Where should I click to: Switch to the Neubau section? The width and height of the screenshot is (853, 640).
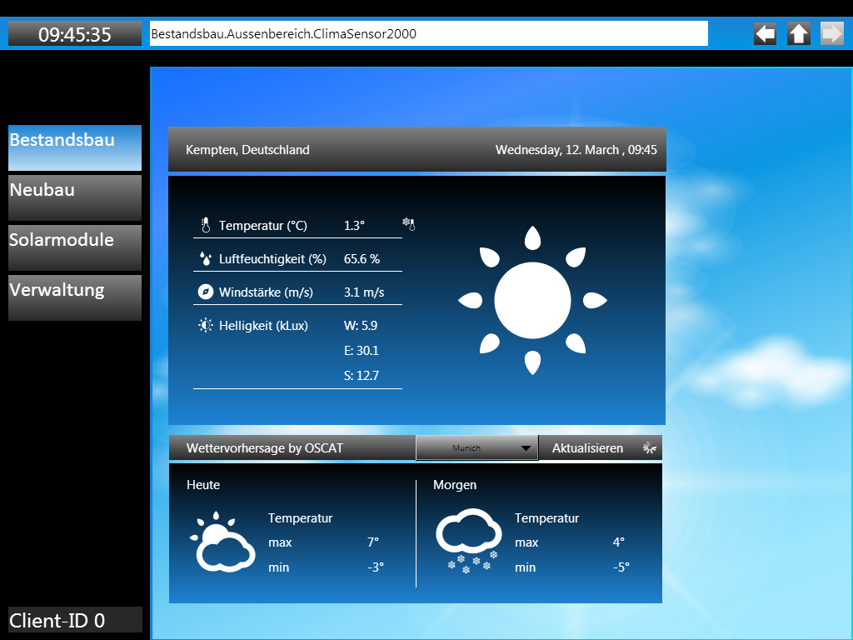(x=75, y=197)
